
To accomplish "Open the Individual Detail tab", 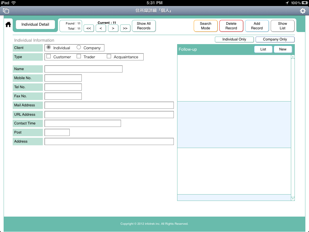I will pyautogui.click(x=35, y=24).
